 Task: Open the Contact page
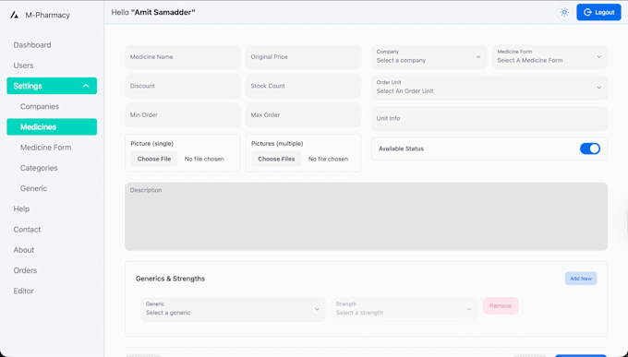27,230
